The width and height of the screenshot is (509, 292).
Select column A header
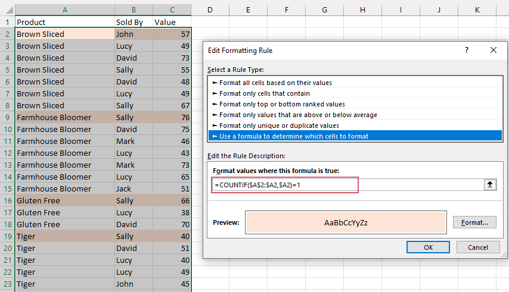tap(64, 10)
